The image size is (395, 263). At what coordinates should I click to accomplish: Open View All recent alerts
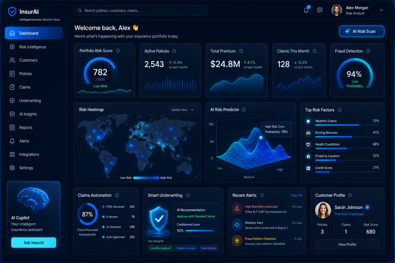pyautogui.click(x=296, y=195)
